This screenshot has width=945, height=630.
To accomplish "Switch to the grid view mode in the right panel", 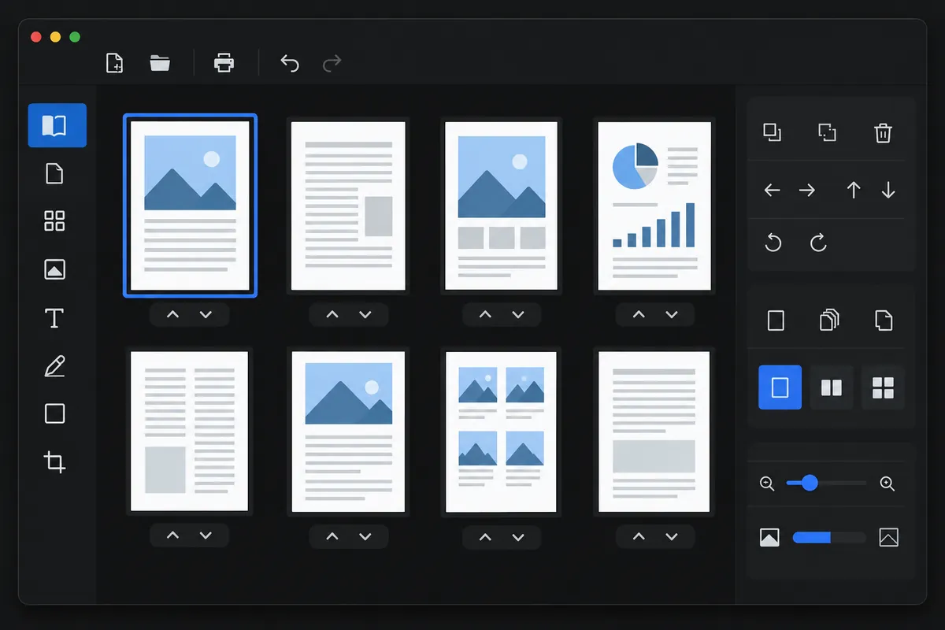I will pyautogui.click(x=884, y=387).
